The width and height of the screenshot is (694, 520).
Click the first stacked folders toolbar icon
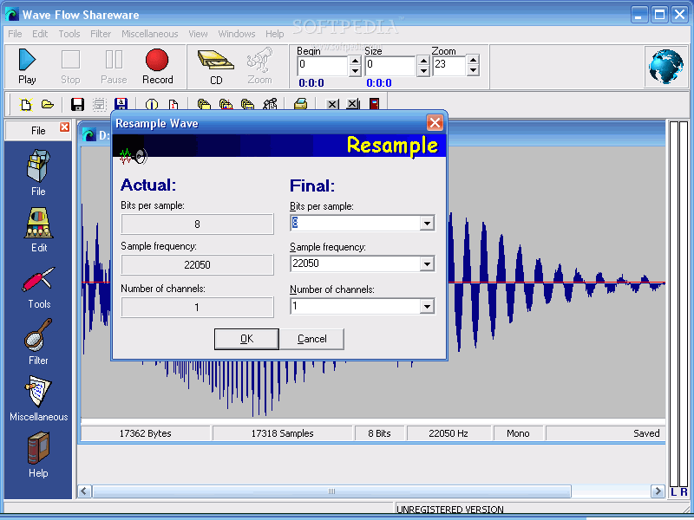[204, 104]
